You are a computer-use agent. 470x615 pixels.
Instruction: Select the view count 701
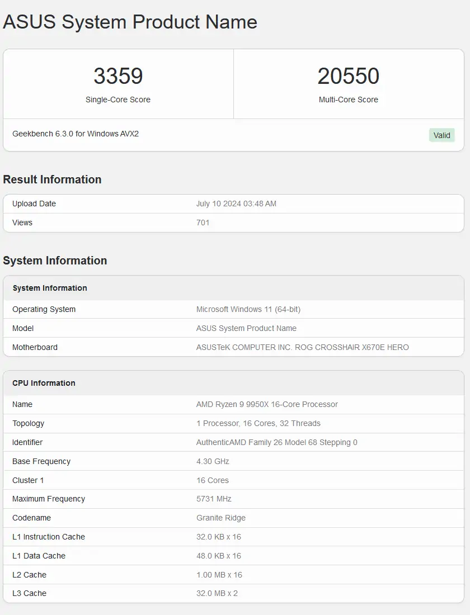[203, 223]
